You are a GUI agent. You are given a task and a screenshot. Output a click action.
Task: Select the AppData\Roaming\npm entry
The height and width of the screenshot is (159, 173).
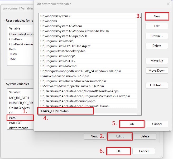click(x=88, y=101)
